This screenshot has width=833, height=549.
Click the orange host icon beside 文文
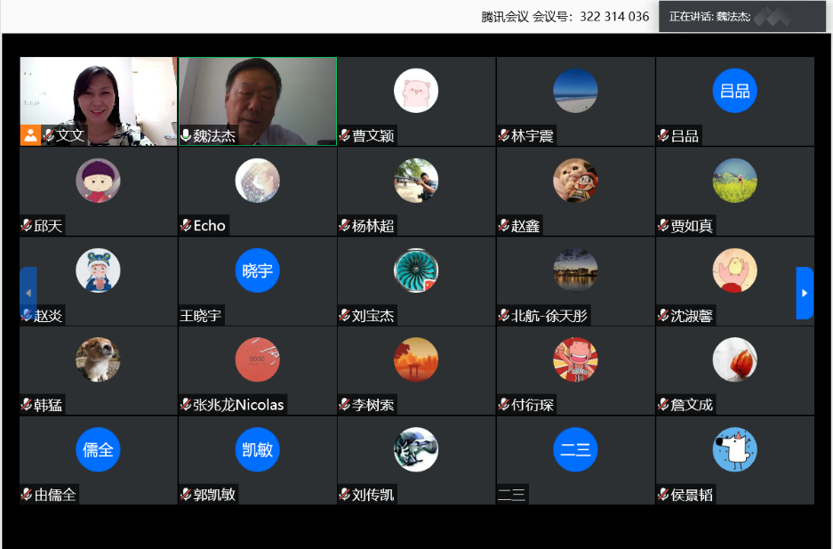tap(30, 135)
